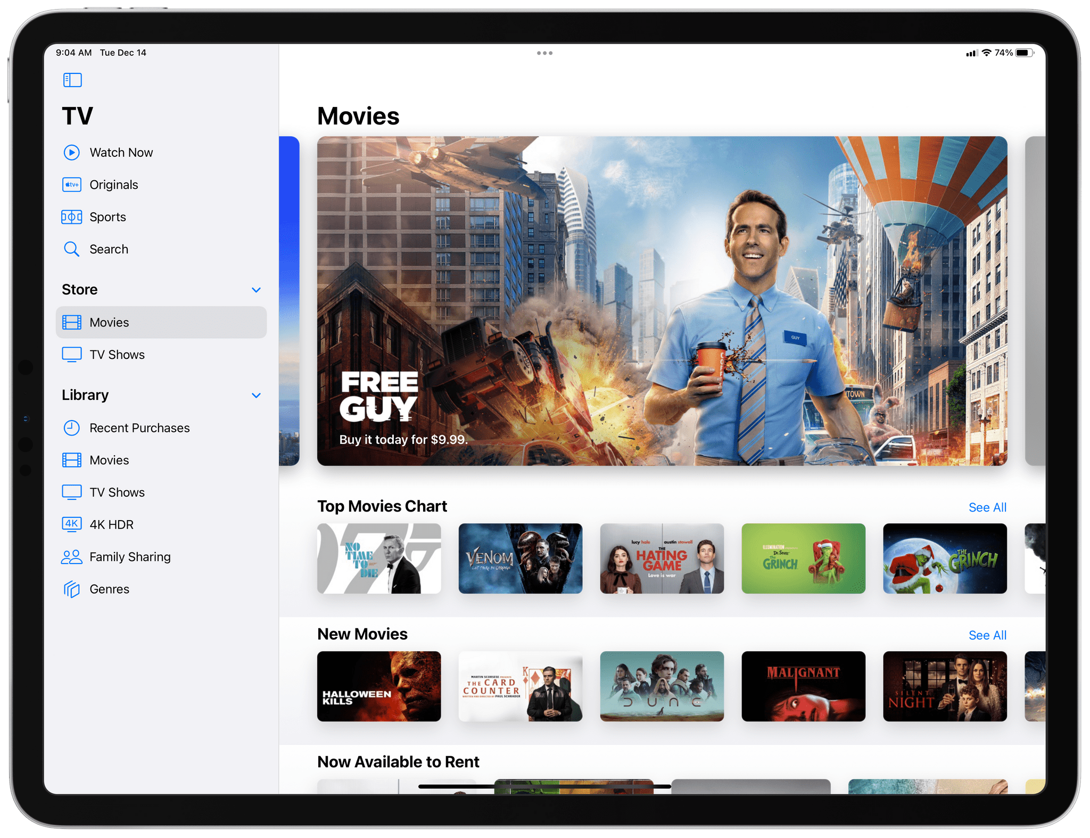Select the TV Shows icon under Store
Image resolution: width=1090 pixels, height=838 pixels.
tap(71, 355)
